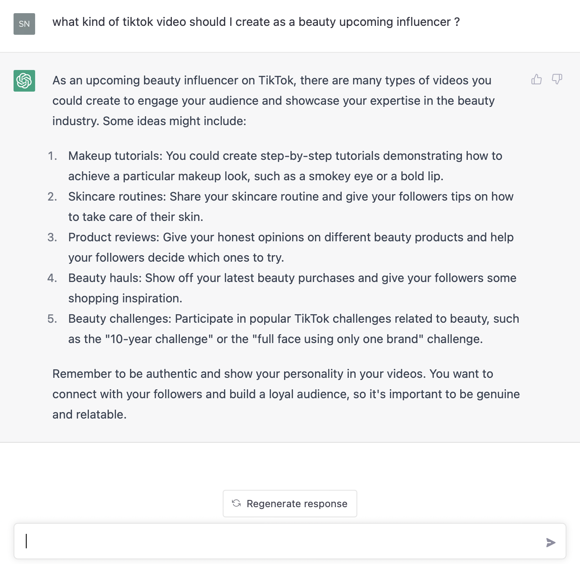Click the Makeup tutorials list item
580x564 pixels.
[284, 165]
